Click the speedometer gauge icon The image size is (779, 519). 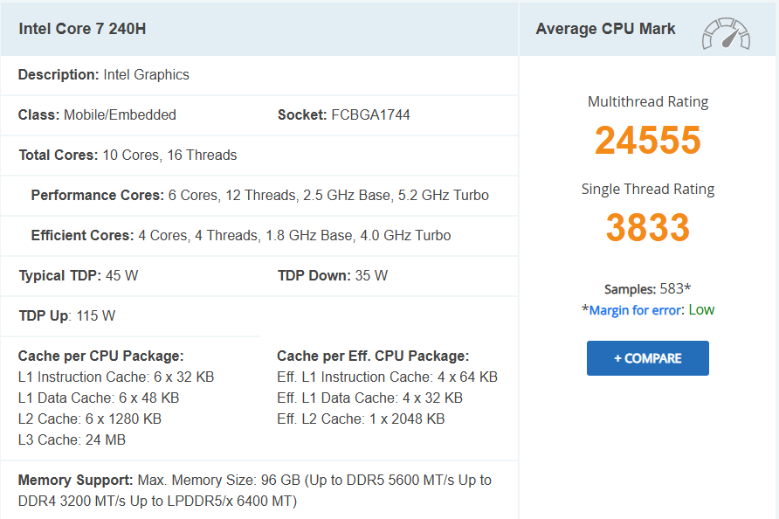(726, 33)
